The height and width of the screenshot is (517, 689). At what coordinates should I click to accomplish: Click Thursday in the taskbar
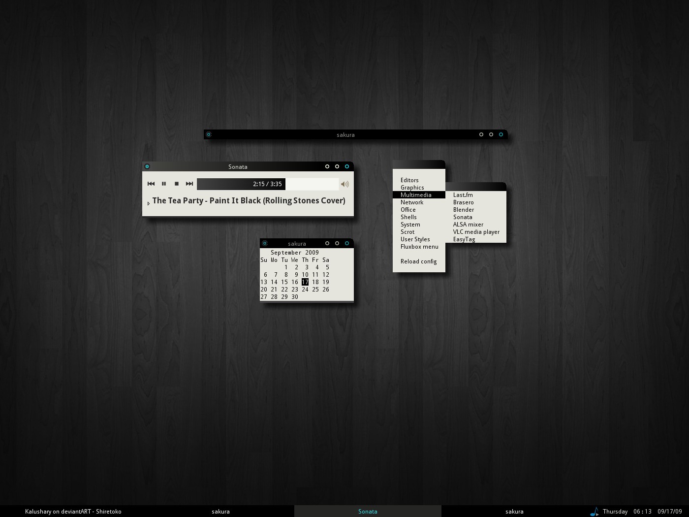click(615, 512)
